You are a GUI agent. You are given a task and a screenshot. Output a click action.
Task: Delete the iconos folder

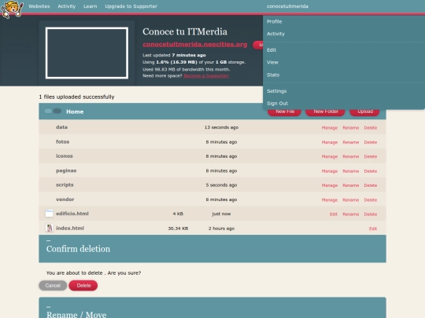[371, 156]
